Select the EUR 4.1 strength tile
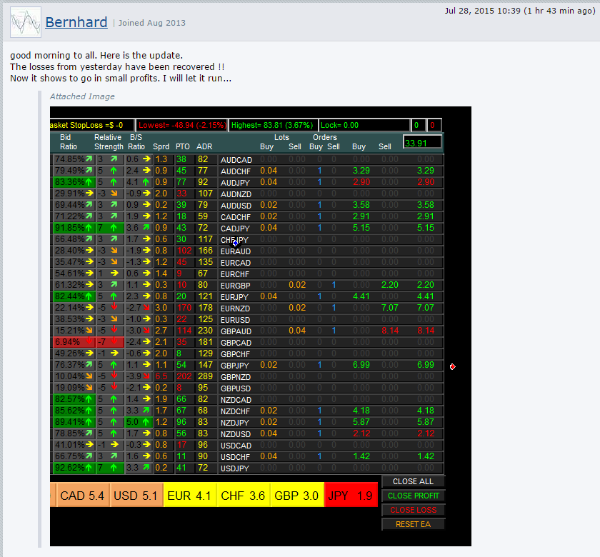The width and height of the screenshot is (600, 557). 189,495
